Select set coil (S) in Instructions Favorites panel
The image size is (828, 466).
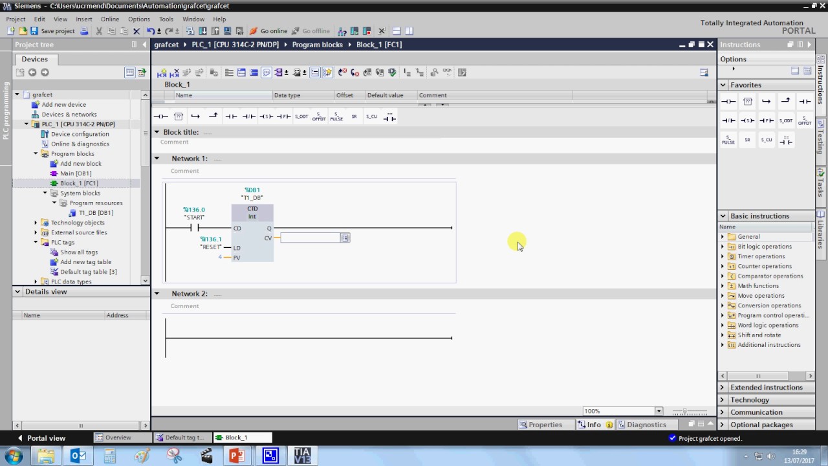point(748,120)
